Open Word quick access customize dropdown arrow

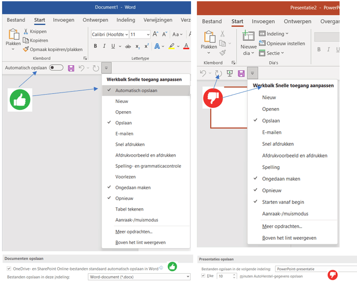point(106,68)
